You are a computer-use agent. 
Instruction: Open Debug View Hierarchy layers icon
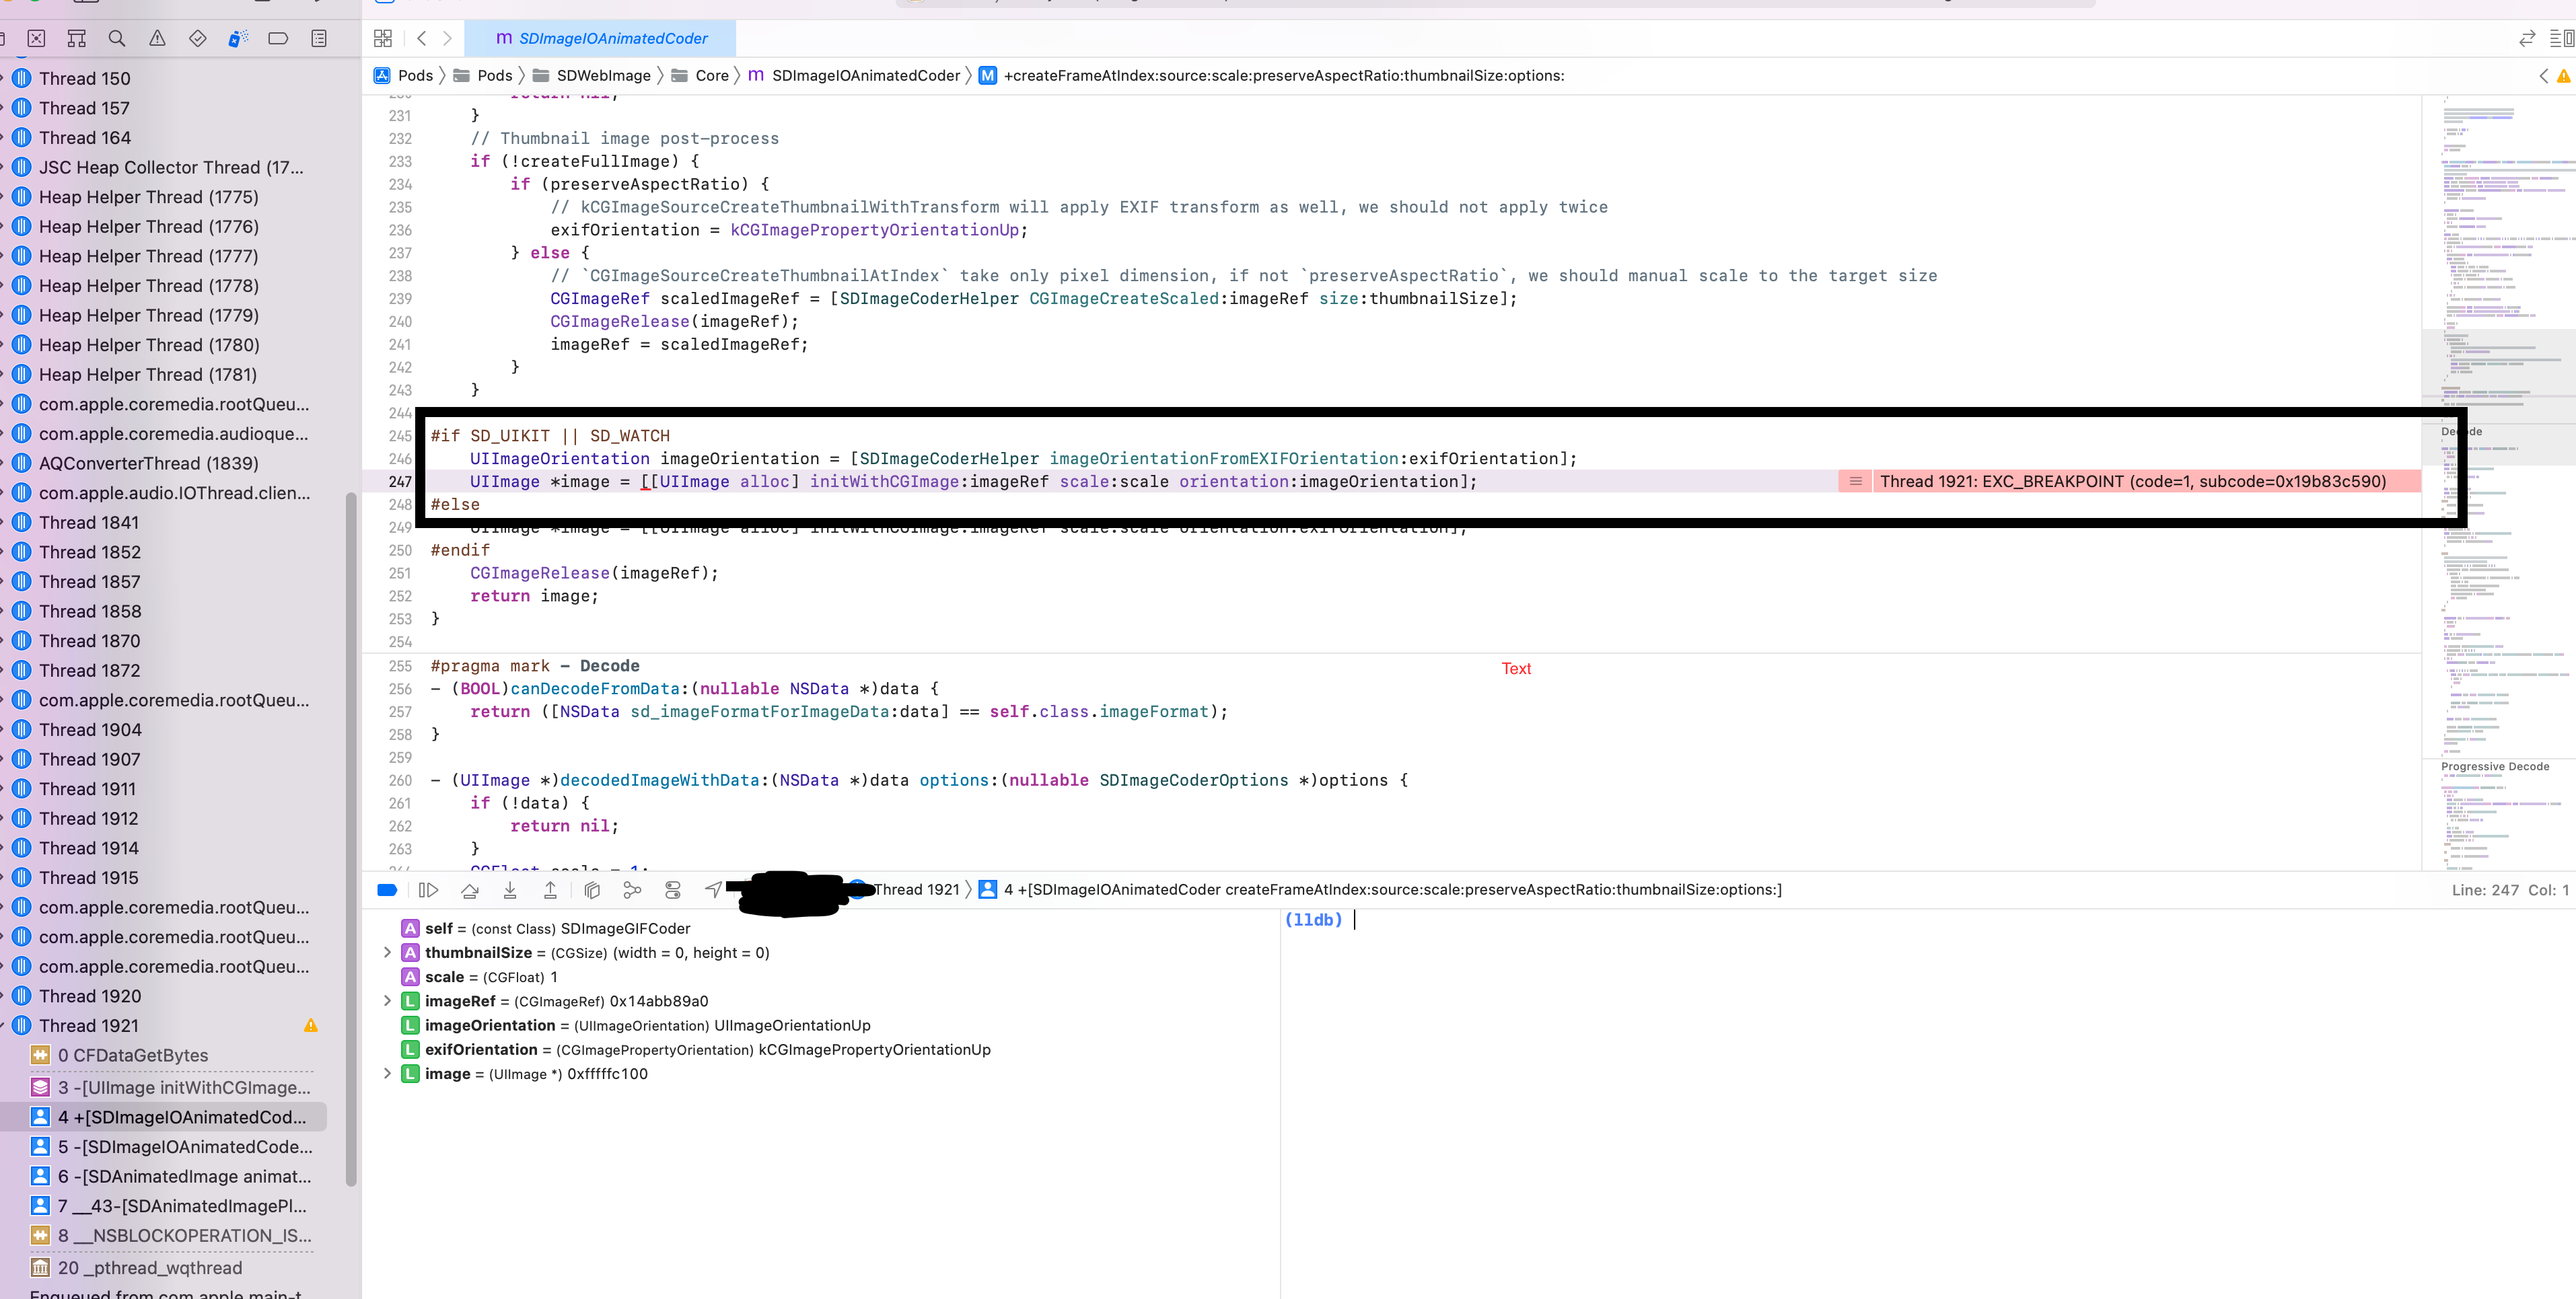592,890
